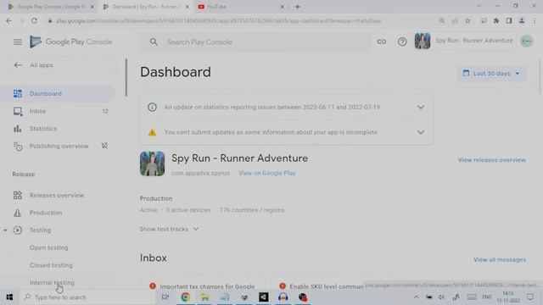Open the browser extensions puzzle icon

pos(495,20)
